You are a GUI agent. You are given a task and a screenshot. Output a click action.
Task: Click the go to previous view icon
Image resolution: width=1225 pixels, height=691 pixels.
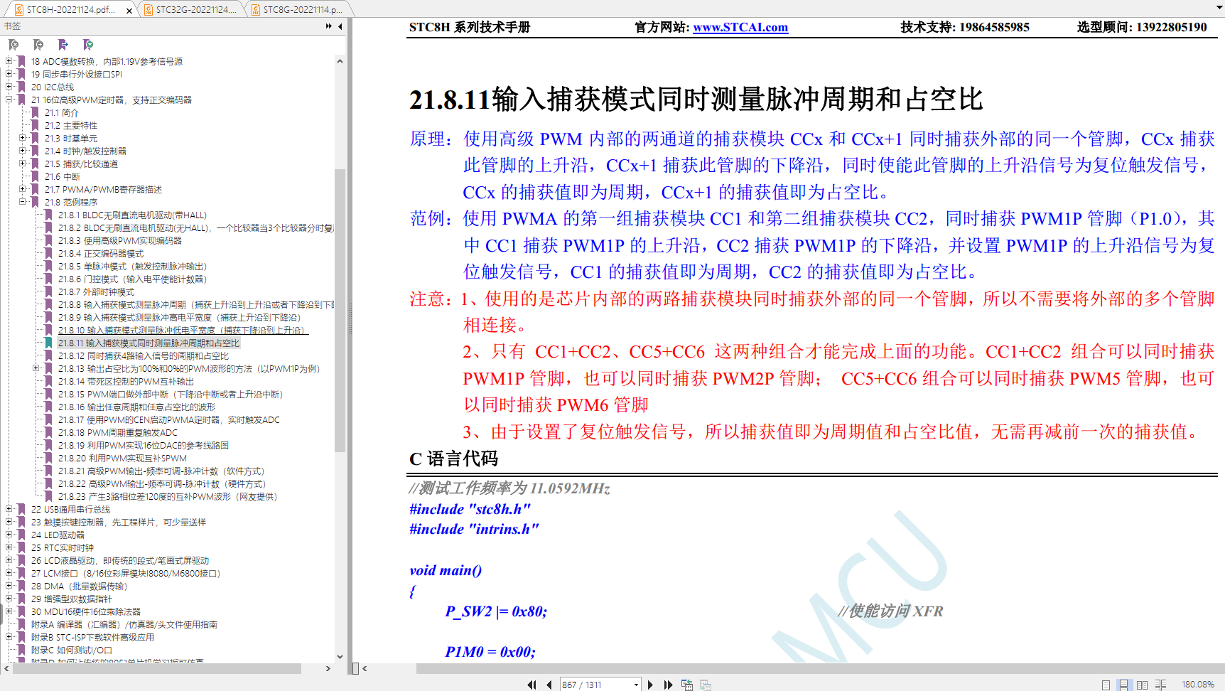point(687,685)
